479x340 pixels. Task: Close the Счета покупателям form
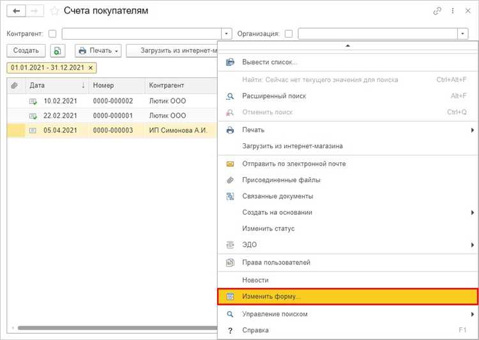point(468,11)
